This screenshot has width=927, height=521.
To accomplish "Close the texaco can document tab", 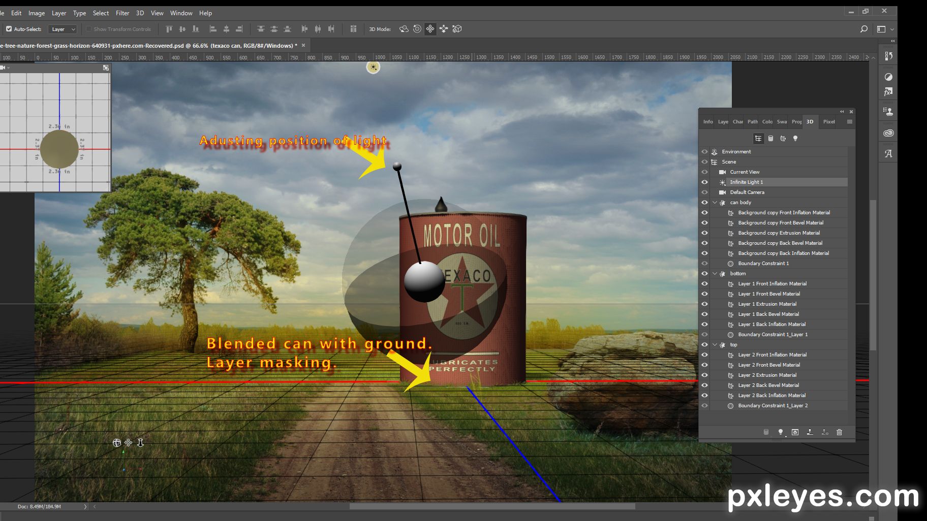I will click(x=303, y=45).
